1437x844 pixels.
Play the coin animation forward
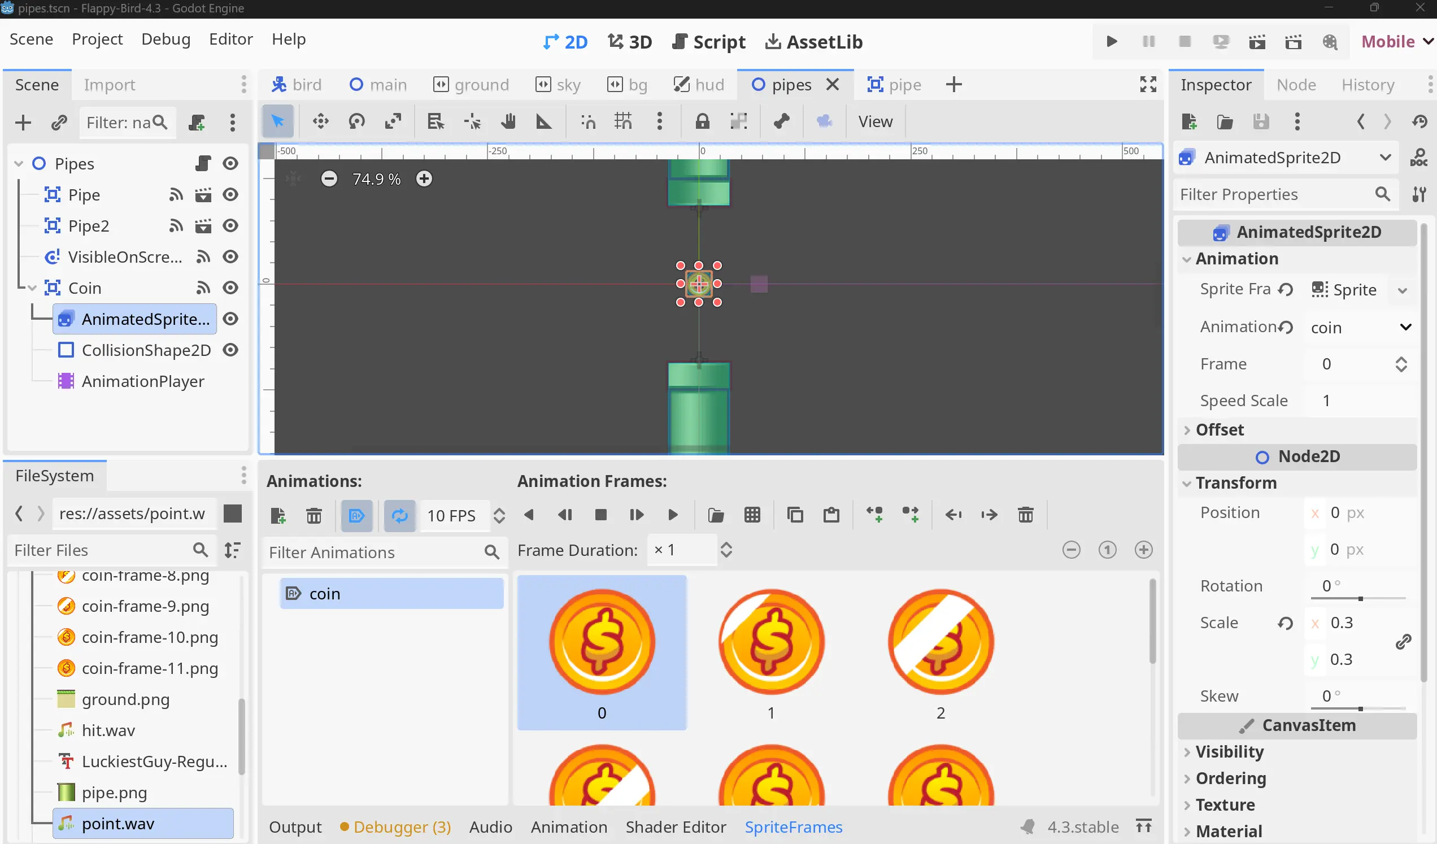(673, 516)
